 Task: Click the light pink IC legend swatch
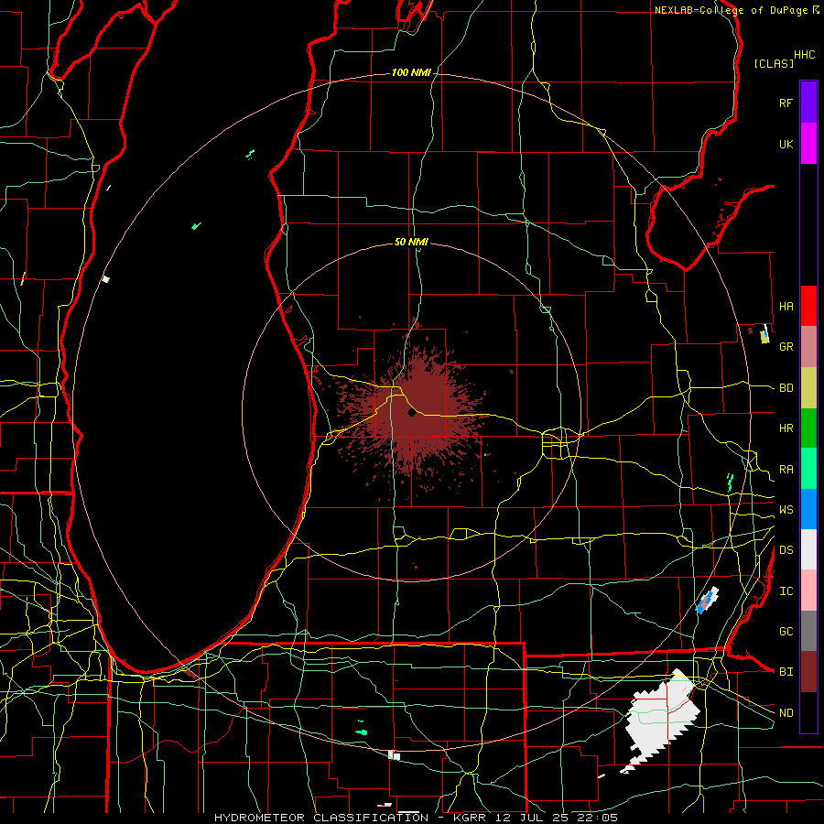tap(808, 591)
